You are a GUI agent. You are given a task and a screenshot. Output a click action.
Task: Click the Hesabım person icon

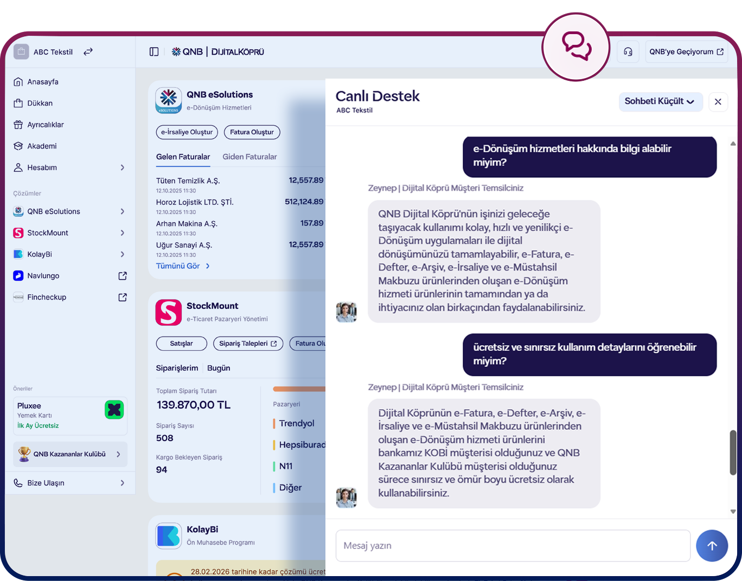tap(18, 167)
